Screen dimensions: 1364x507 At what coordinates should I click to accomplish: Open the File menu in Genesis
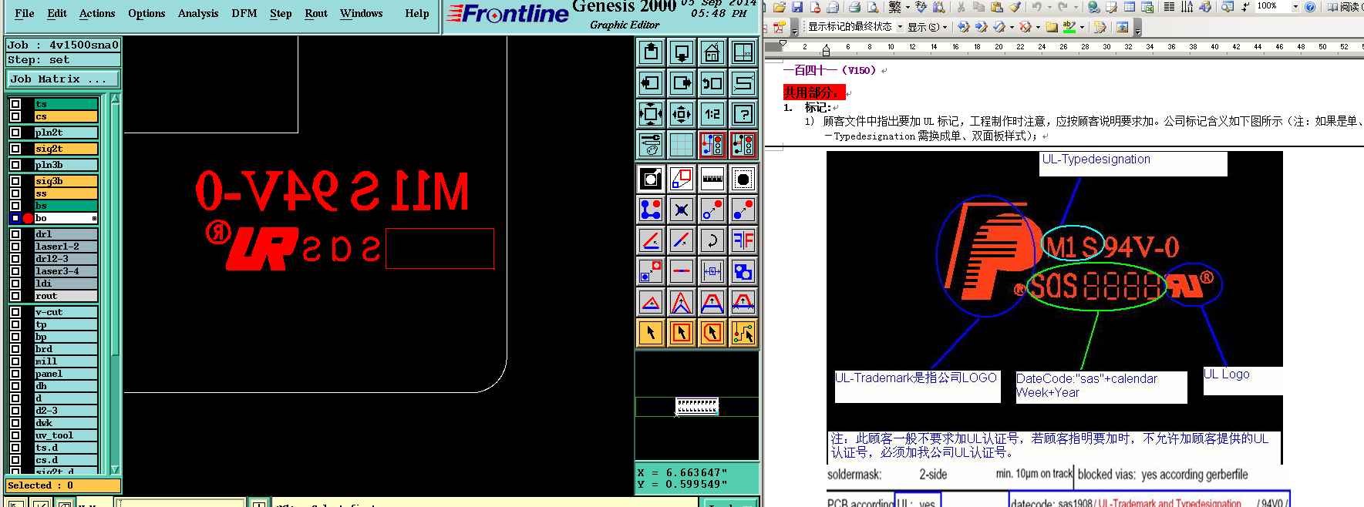(x=25, y=14)
